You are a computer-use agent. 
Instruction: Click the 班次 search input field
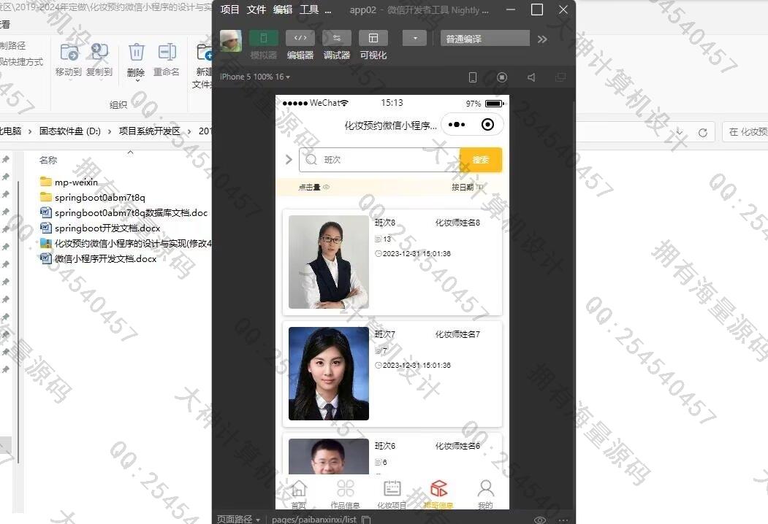pos(379,160)
